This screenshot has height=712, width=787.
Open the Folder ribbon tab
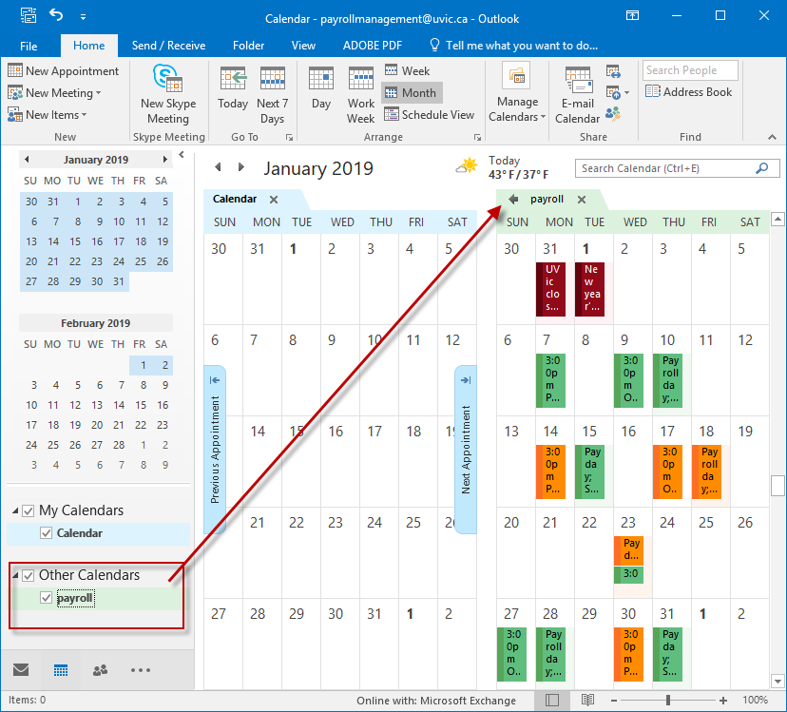point(248,46)
